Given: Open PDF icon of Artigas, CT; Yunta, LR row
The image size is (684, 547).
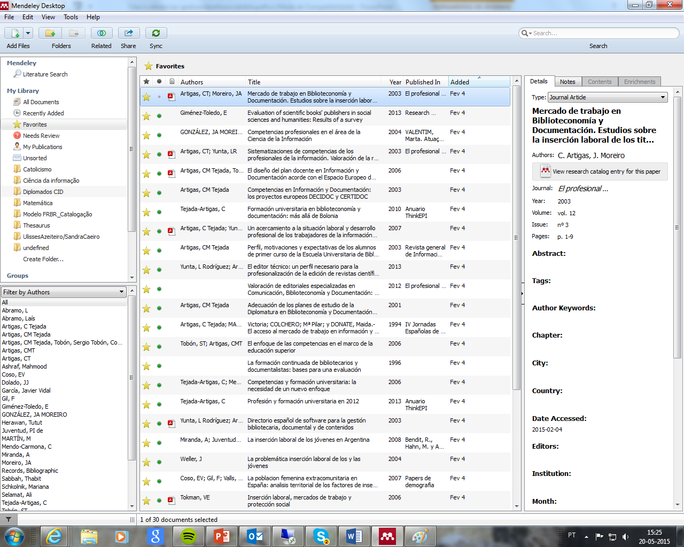Looking at the screenshot, I should (172, 154).
